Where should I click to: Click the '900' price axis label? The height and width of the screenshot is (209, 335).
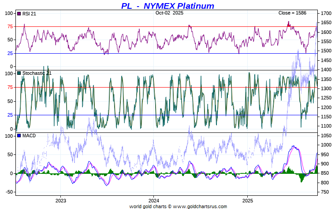pos(325,164)
